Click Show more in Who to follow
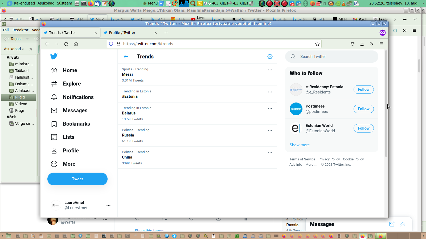426x239 pixels. [300, 145]
